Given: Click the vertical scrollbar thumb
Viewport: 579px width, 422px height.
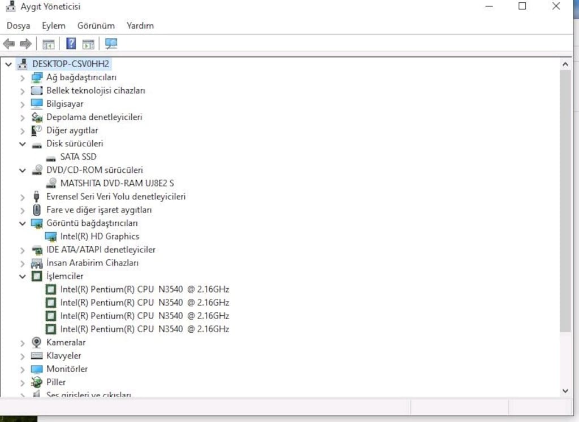Looking at the screenshot, I should click(x=565, y=201).
